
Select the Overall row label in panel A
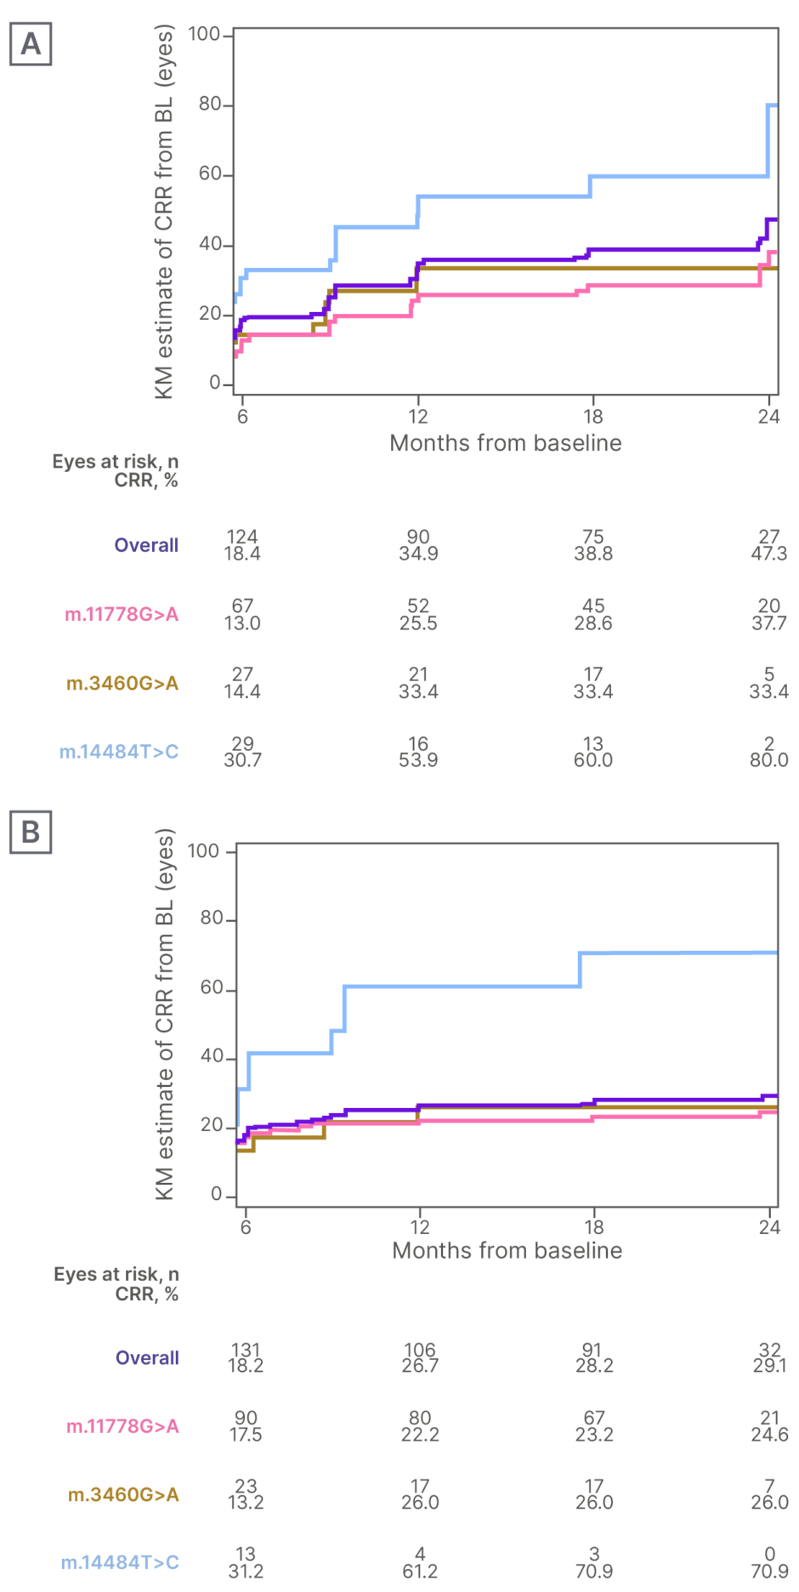[146, 545]
